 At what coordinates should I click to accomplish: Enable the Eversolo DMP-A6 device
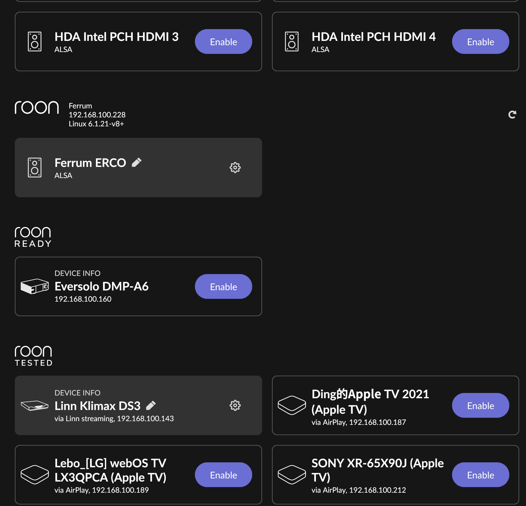223,286
